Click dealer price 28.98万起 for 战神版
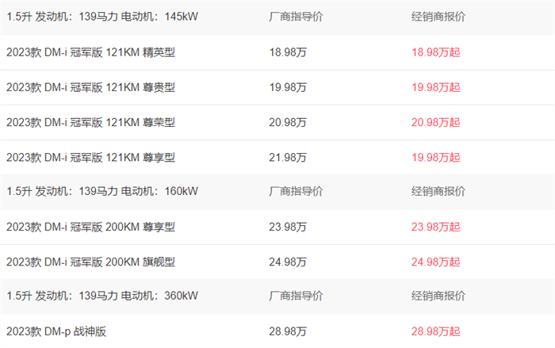Screen dimensions: 555x348 click(436, 331)
